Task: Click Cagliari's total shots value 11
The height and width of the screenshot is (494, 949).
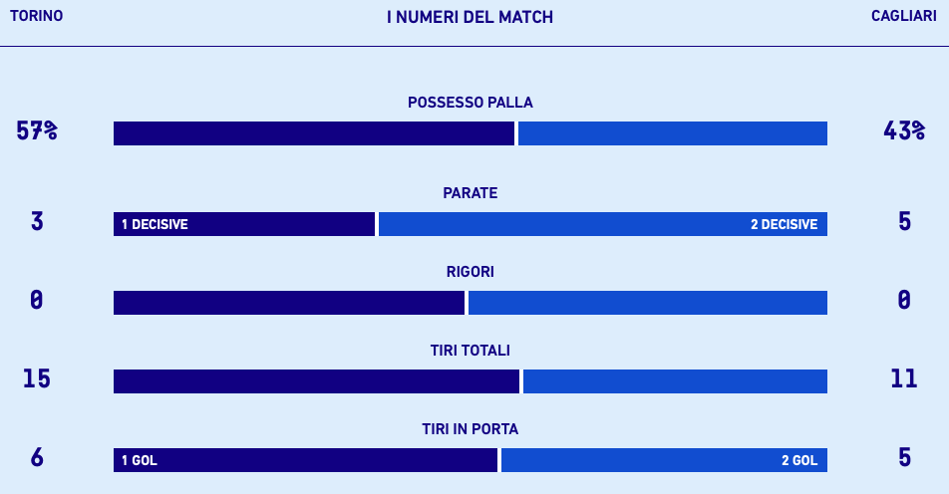Action: coord(904,378)
